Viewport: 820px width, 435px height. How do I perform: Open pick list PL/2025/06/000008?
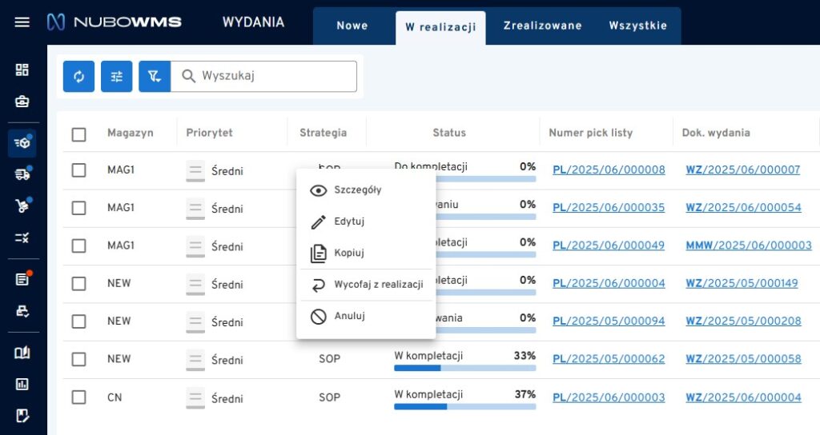click(x=609, y=170)
